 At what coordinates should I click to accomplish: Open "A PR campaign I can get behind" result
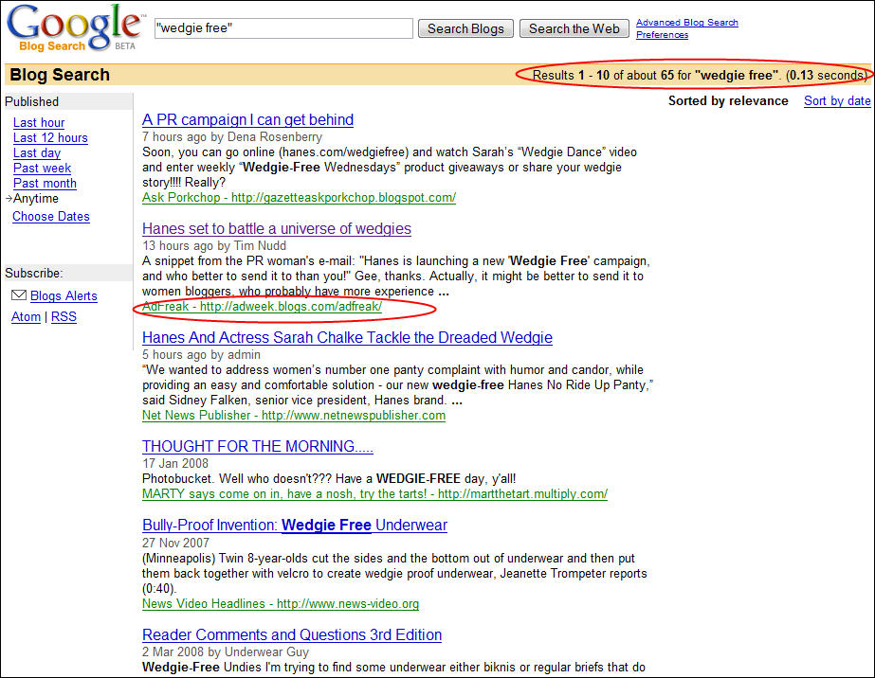click(x=247, y=120)
